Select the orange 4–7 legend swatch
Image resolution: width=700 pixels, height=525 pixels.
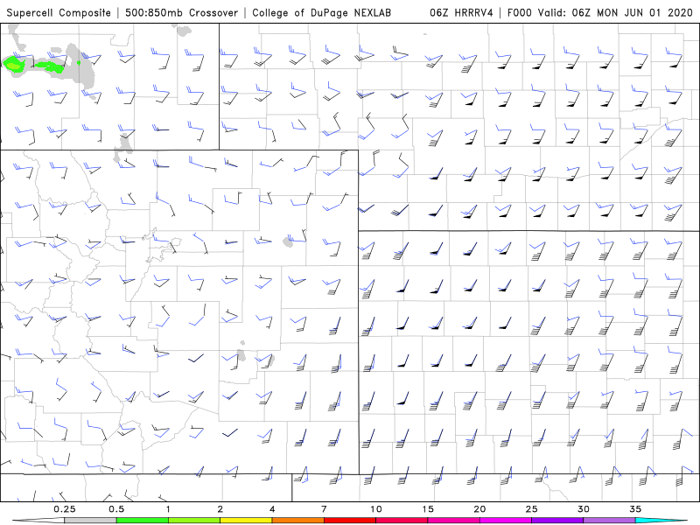click(297, 521)
